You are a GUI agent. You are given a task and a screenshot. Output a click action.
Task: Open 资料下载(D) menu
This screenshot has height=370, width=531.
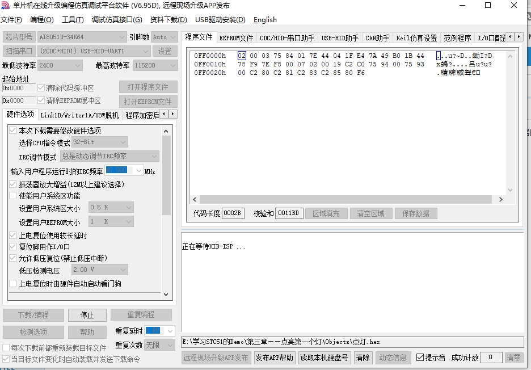tap(168, 20)
